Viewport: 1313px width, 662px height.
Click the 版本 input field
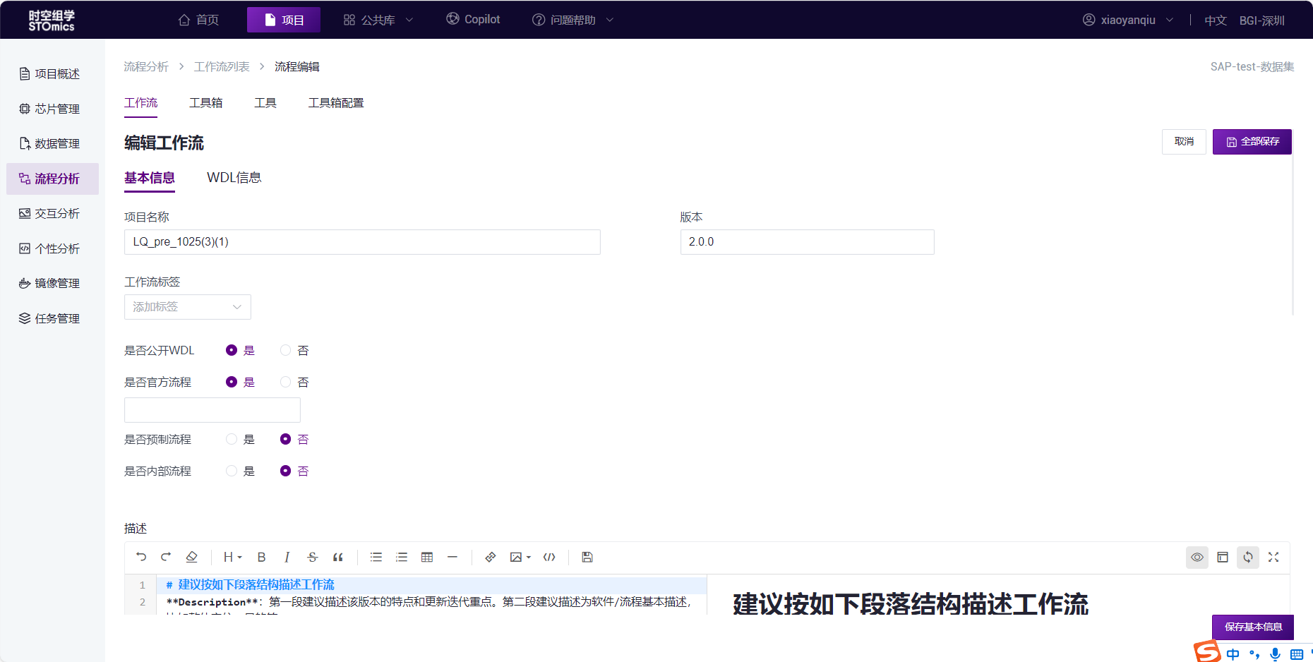tap(807, 242)
